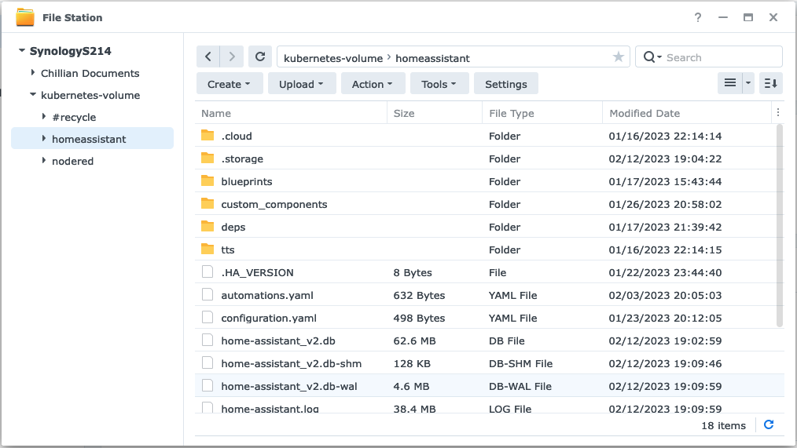Collapse the SynologyS214 tree node
The image size is (797, 448).
[x=22, y=50]
